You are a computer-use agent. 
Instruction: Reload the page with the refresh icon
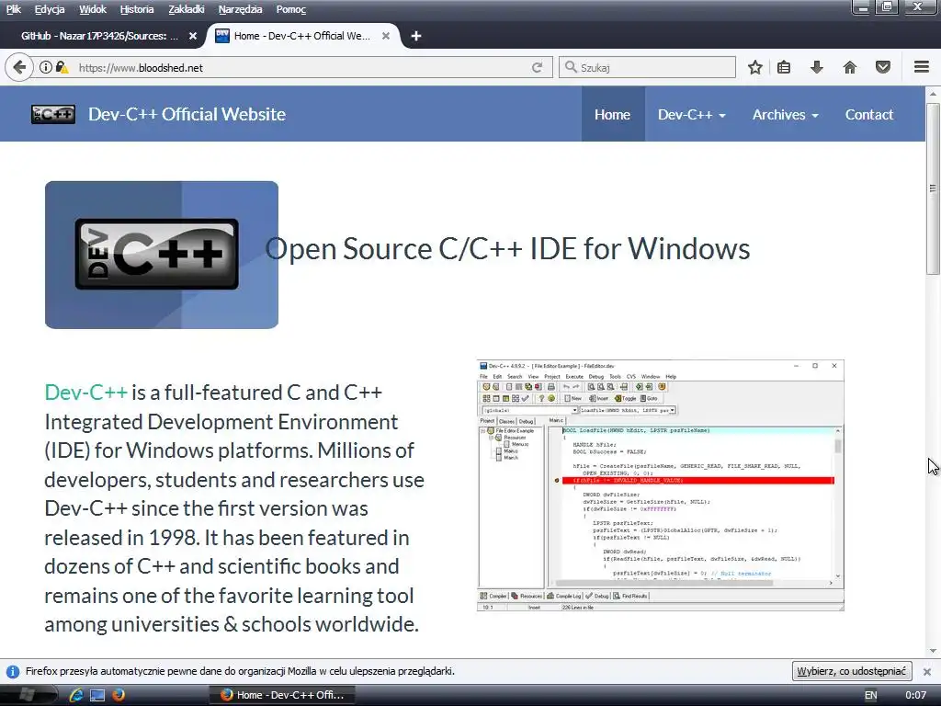[x=537, y=67]
